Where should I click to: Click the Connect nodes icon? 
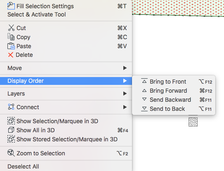(11, 107)
